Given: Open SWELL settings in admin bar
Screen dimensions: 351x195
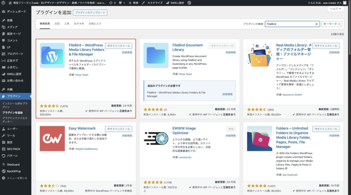Looking at the screenshot, I should [x=175, y=3].
